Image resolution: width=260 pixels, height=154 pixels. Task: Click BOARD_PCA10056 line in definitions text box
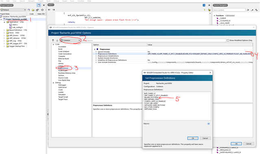point(151,97)
